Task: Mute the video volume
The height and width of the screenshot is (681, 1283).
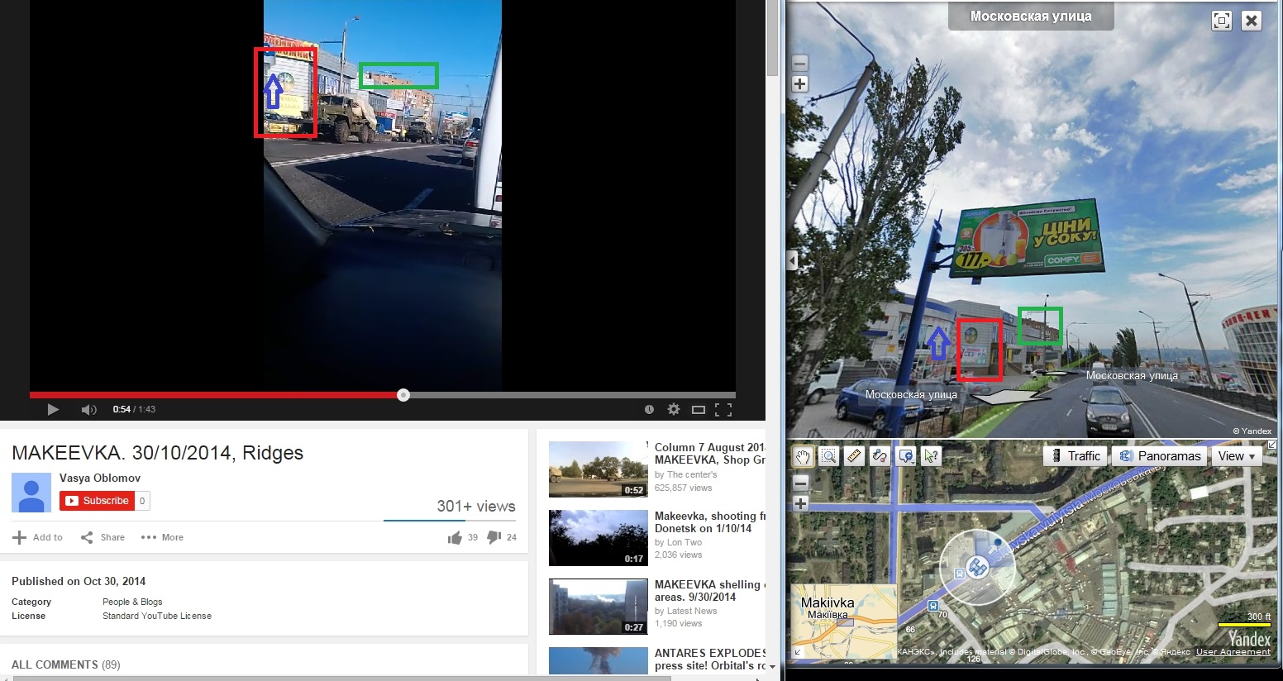Action: [88, 409]
